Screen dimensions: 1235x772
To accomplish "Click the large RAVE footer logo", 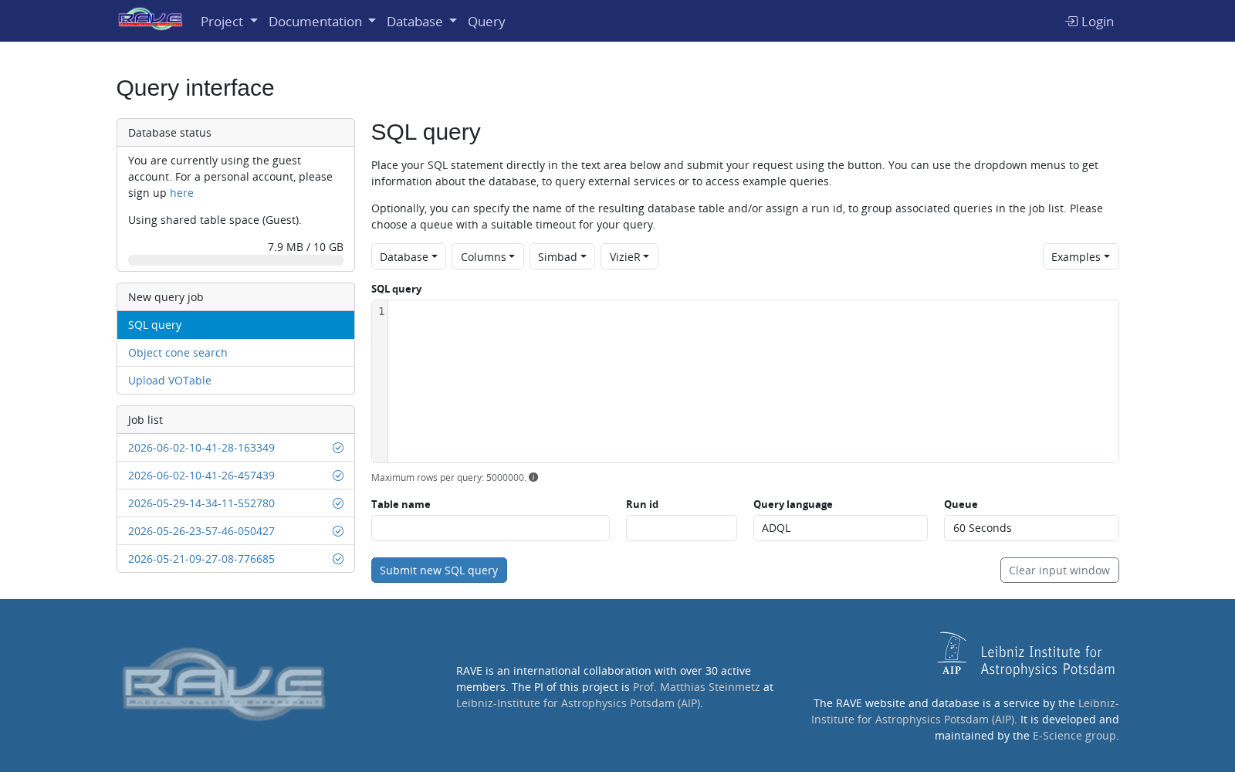I will (224, 684).
